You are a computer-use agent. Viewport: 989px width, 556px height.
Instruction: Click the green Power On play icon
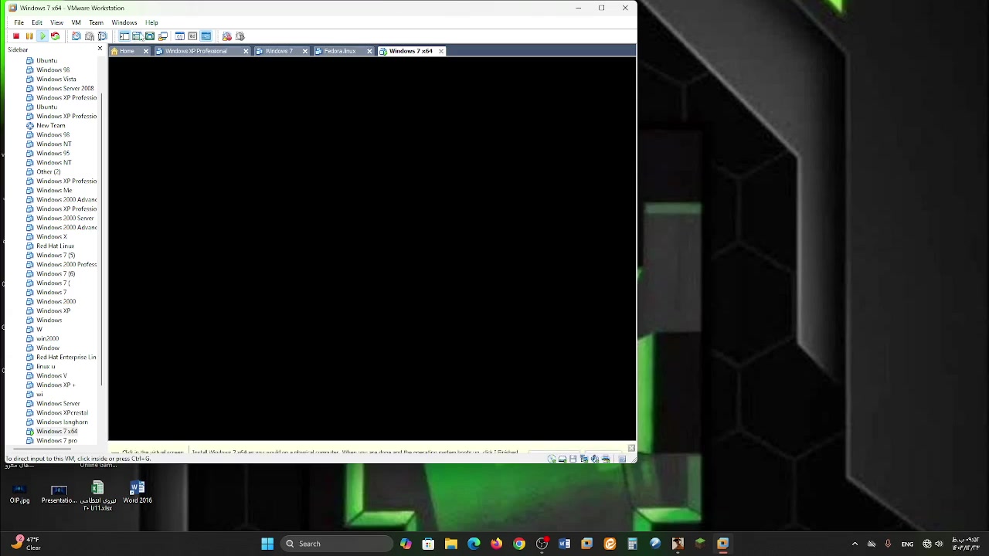pos(42,36)
